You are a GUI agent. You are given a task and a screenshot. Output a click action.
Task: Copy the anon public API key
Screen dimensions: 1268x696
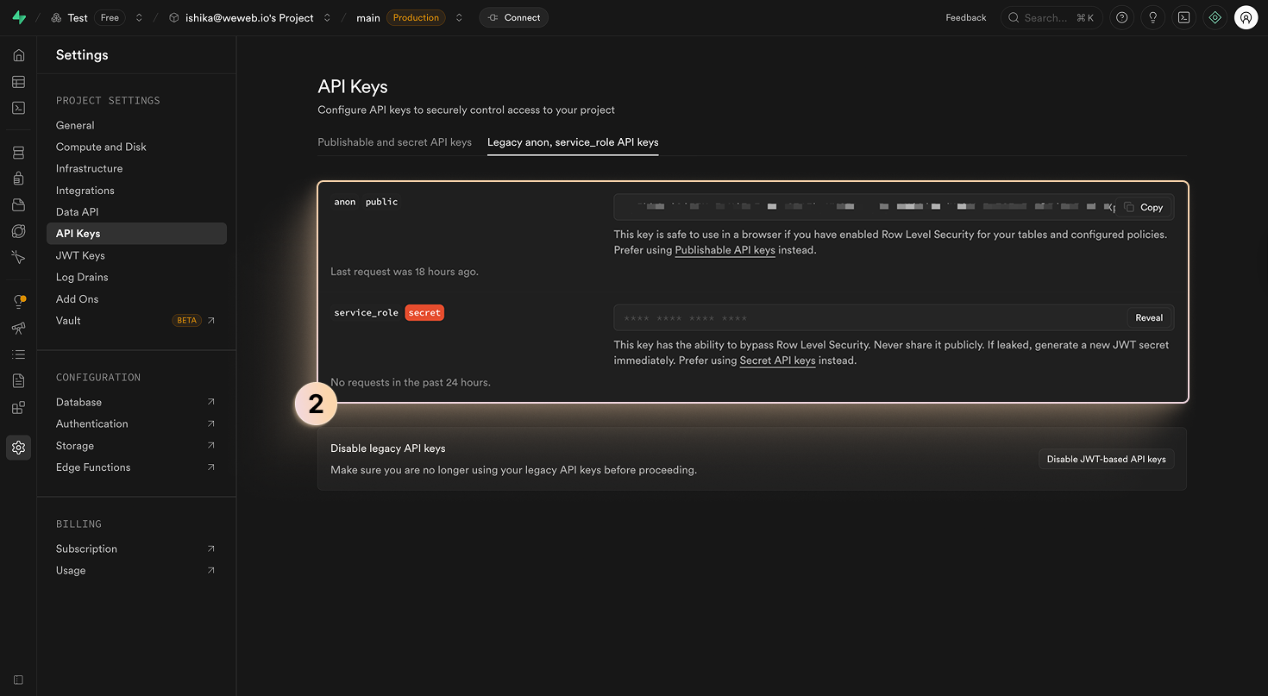[x=1145, y=207]
